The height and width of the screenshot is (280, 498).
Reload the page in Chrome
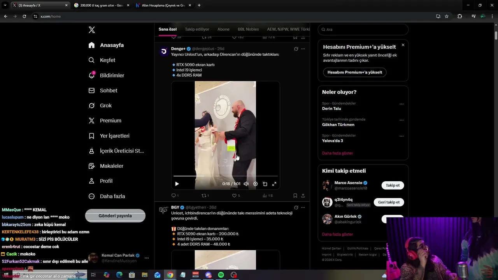pos(24,16)
